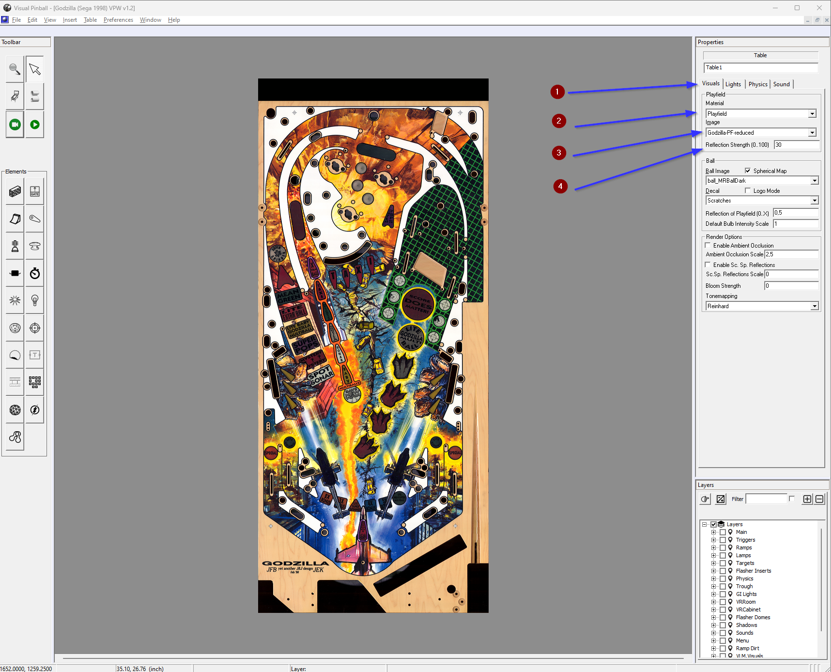Open the ball_MRBallDark ball image dropdown
Image resolution: width=831 pixels, height=672 pixels.
pyautogui.click(x=815, y=181)
